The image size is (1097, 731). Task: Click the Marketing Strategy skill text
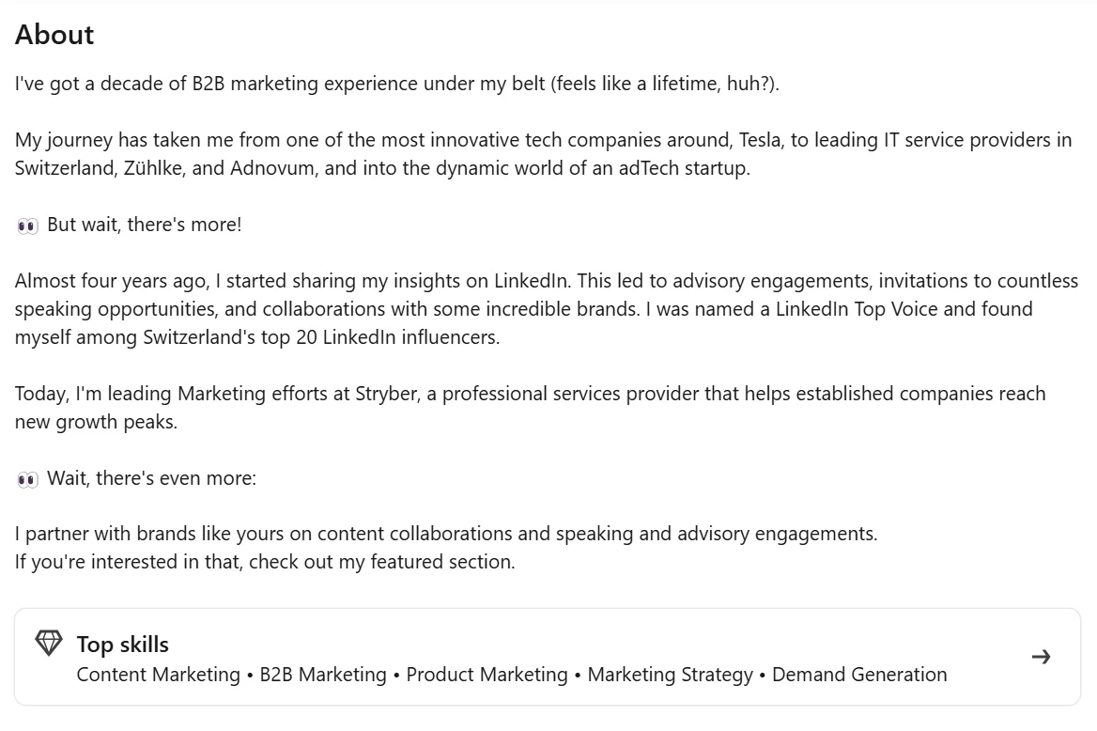point(669,674)
